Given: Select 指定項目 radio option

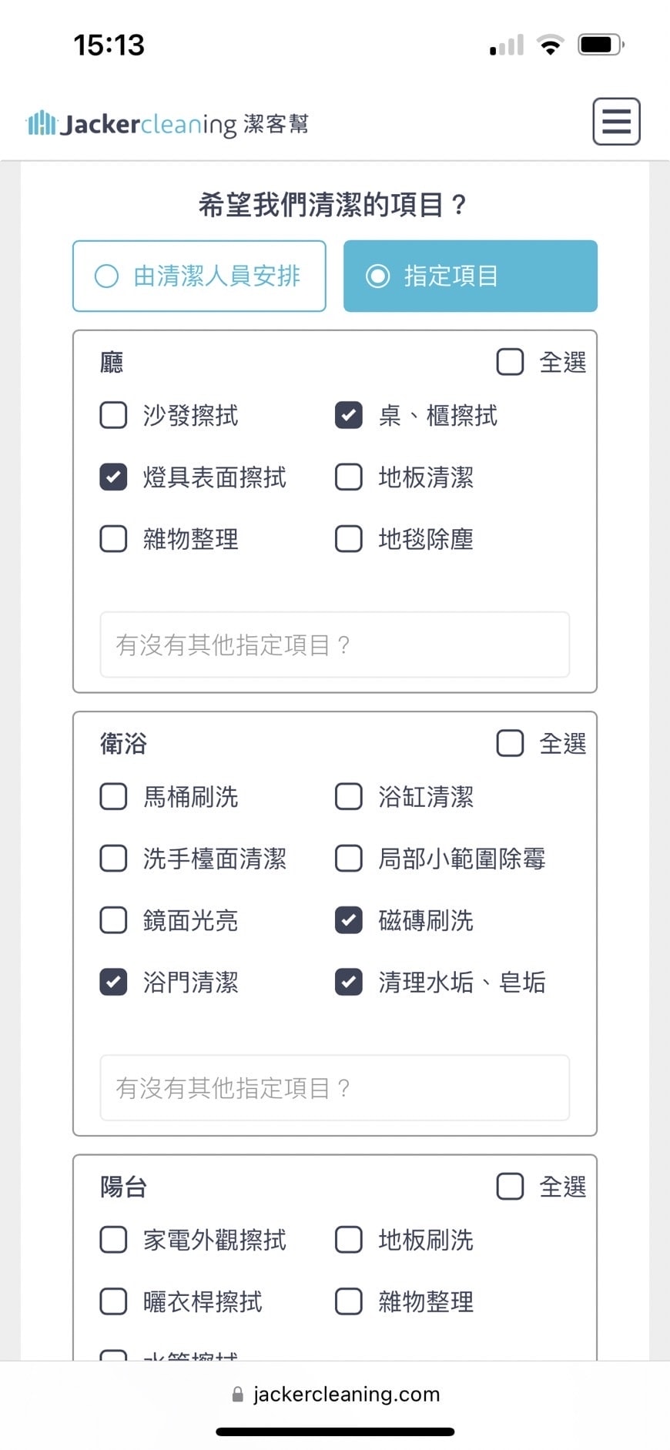Looking at the screenshot, I should pos(470,276).
